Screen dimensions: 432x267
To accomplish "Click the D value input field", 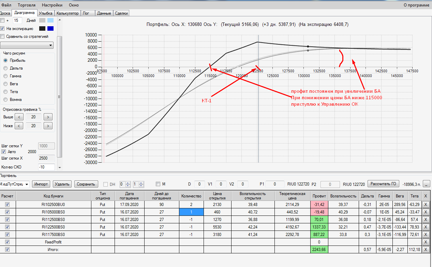I will (x=199, y=184).
